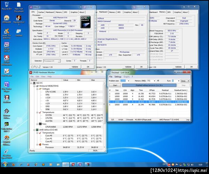Switch to Mainboard tab in first CPU-Z window

(x=50, y=12)
